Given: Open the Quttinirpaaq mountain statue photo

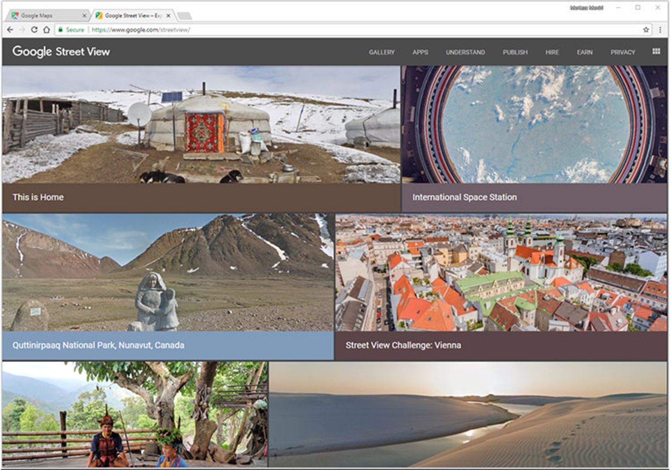Looking at the screenshot, I should click(x=168, y=273).
